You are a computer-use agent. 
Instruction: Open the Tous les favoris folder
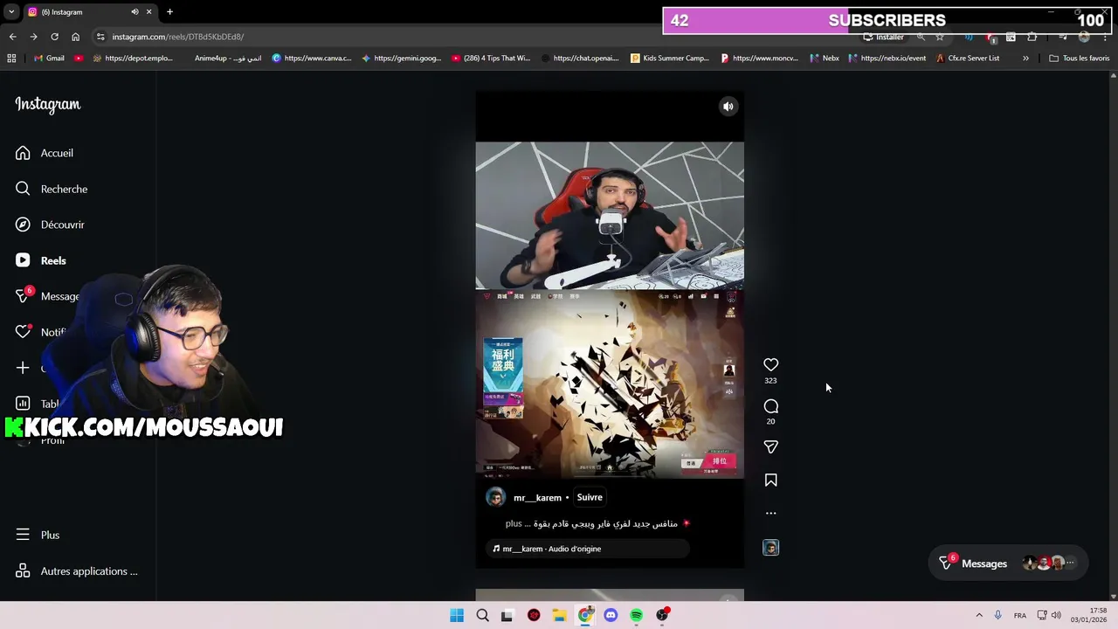[1079, 59]
